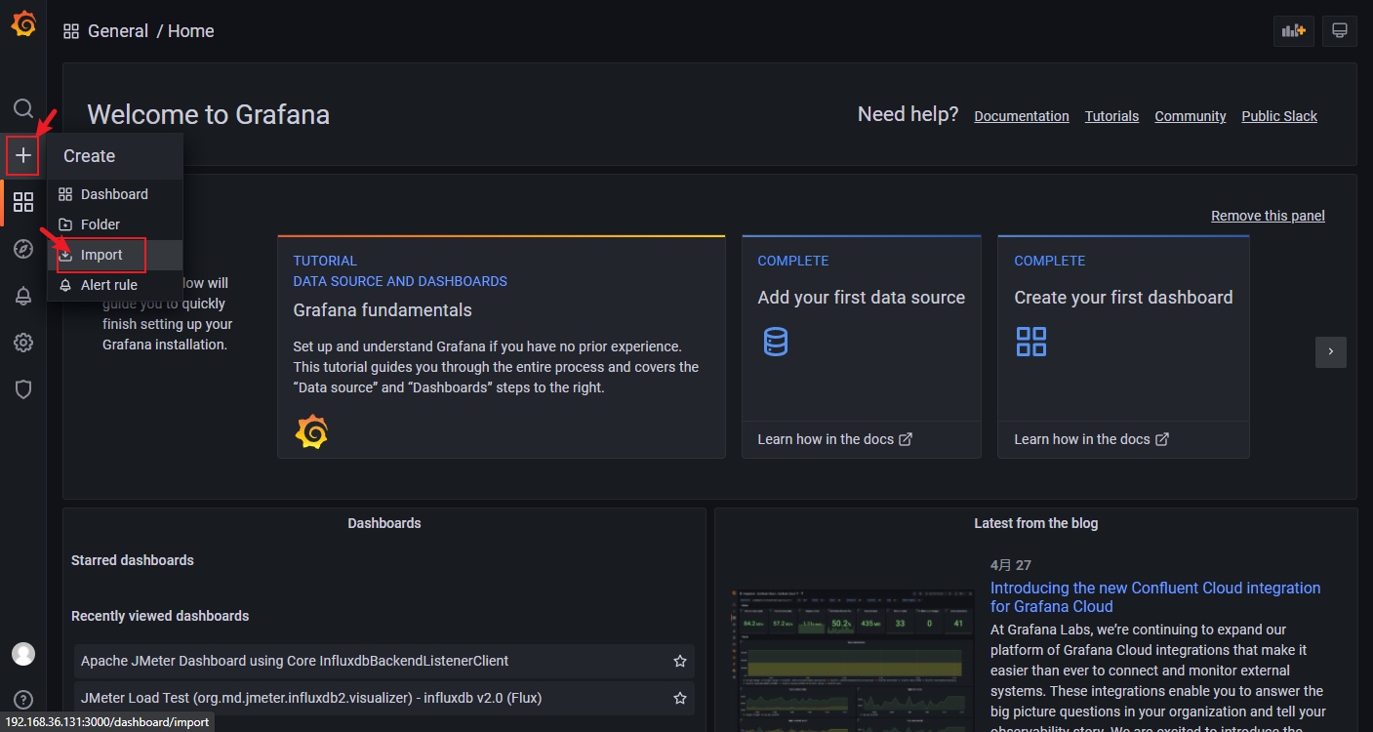
Task: Open the Configuration gear icon
Action: point(23,343)
